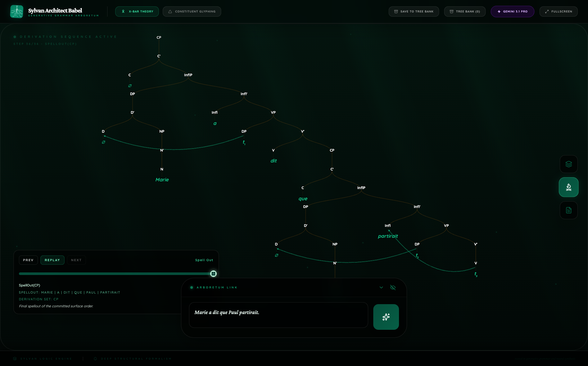
Task: Open the layers icon in right sidebar
Action: click(568, 164)
